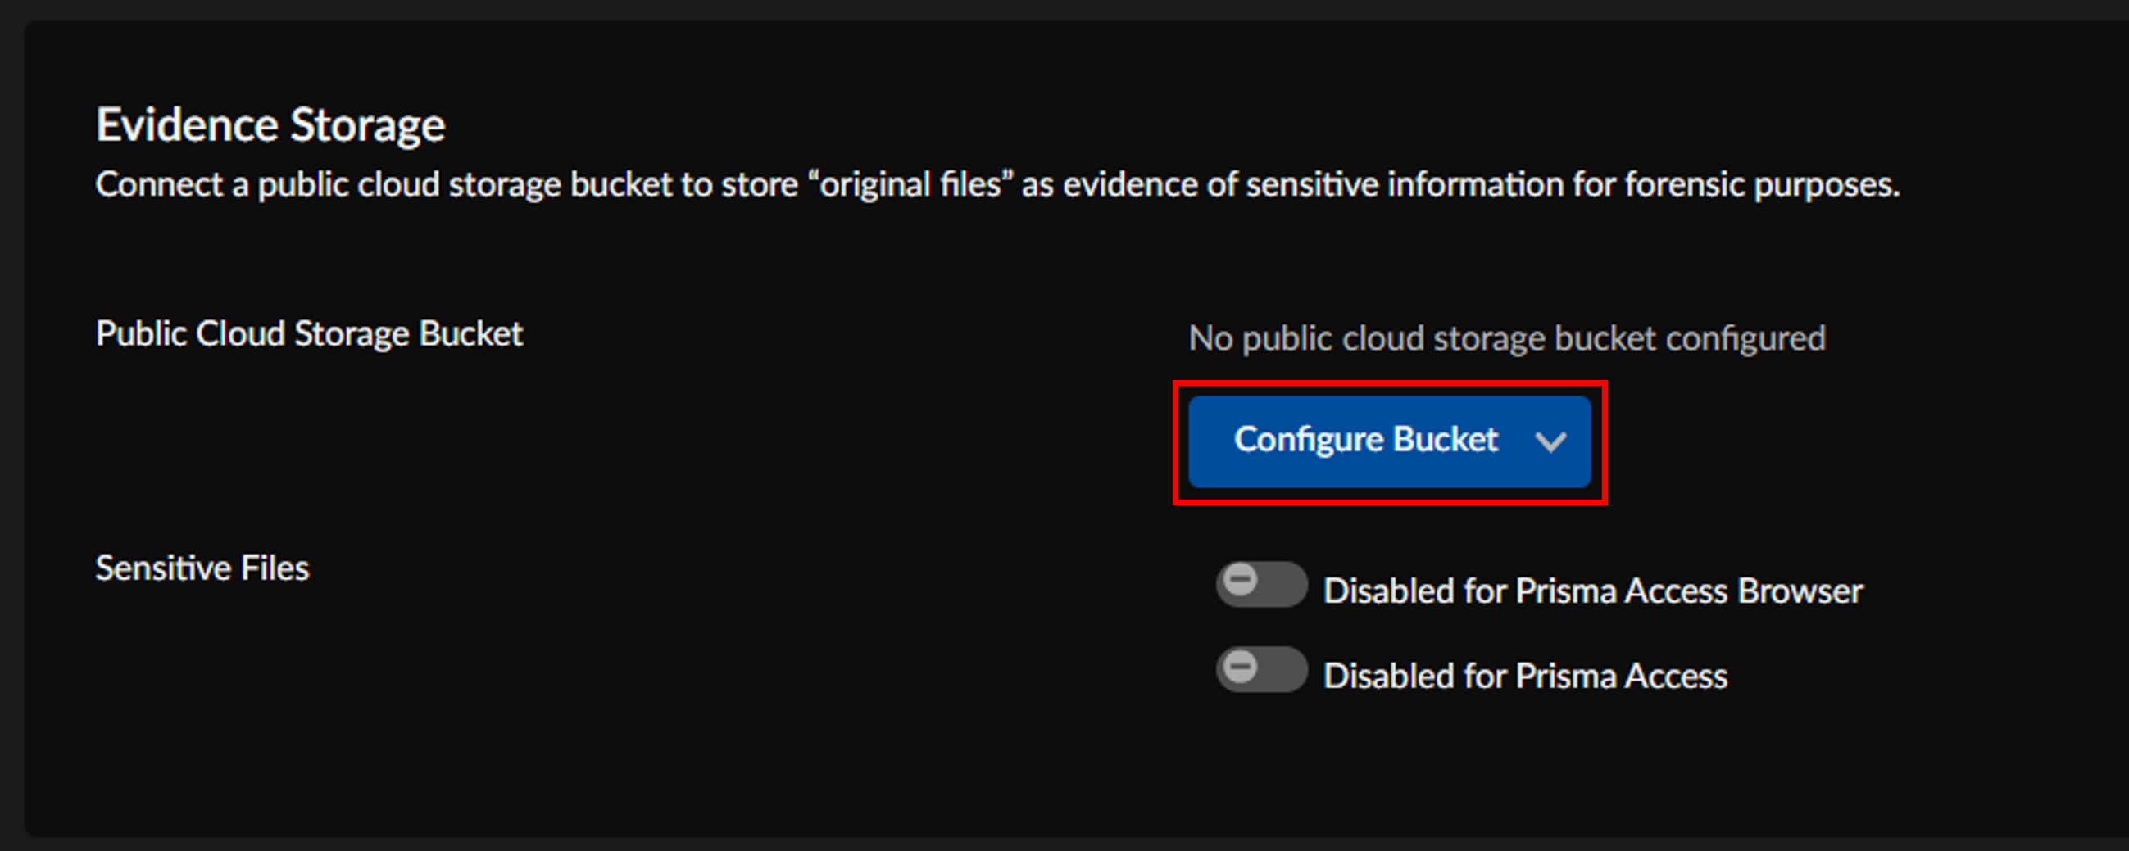Image resolution: width=2129 pixels, height=851 pixels.
Task: Click the word "Configure" on the blue button
Action: click(1309, 440)
